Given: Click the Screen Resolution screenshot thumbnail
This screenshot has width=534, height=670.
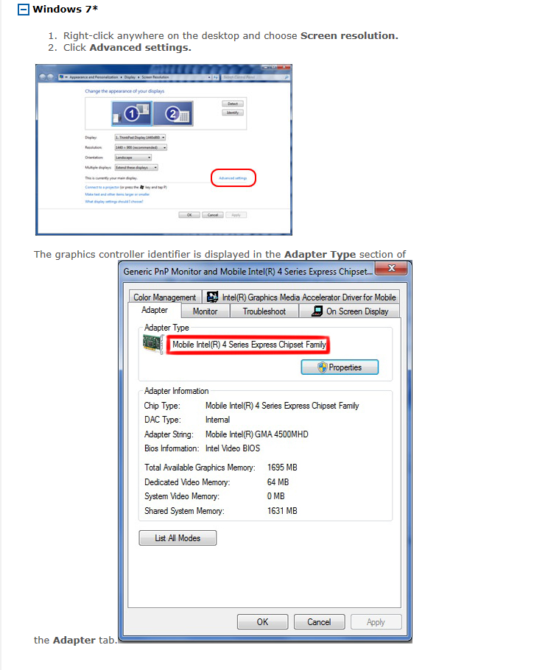Looking at the screenshot, I should (164, 149).
